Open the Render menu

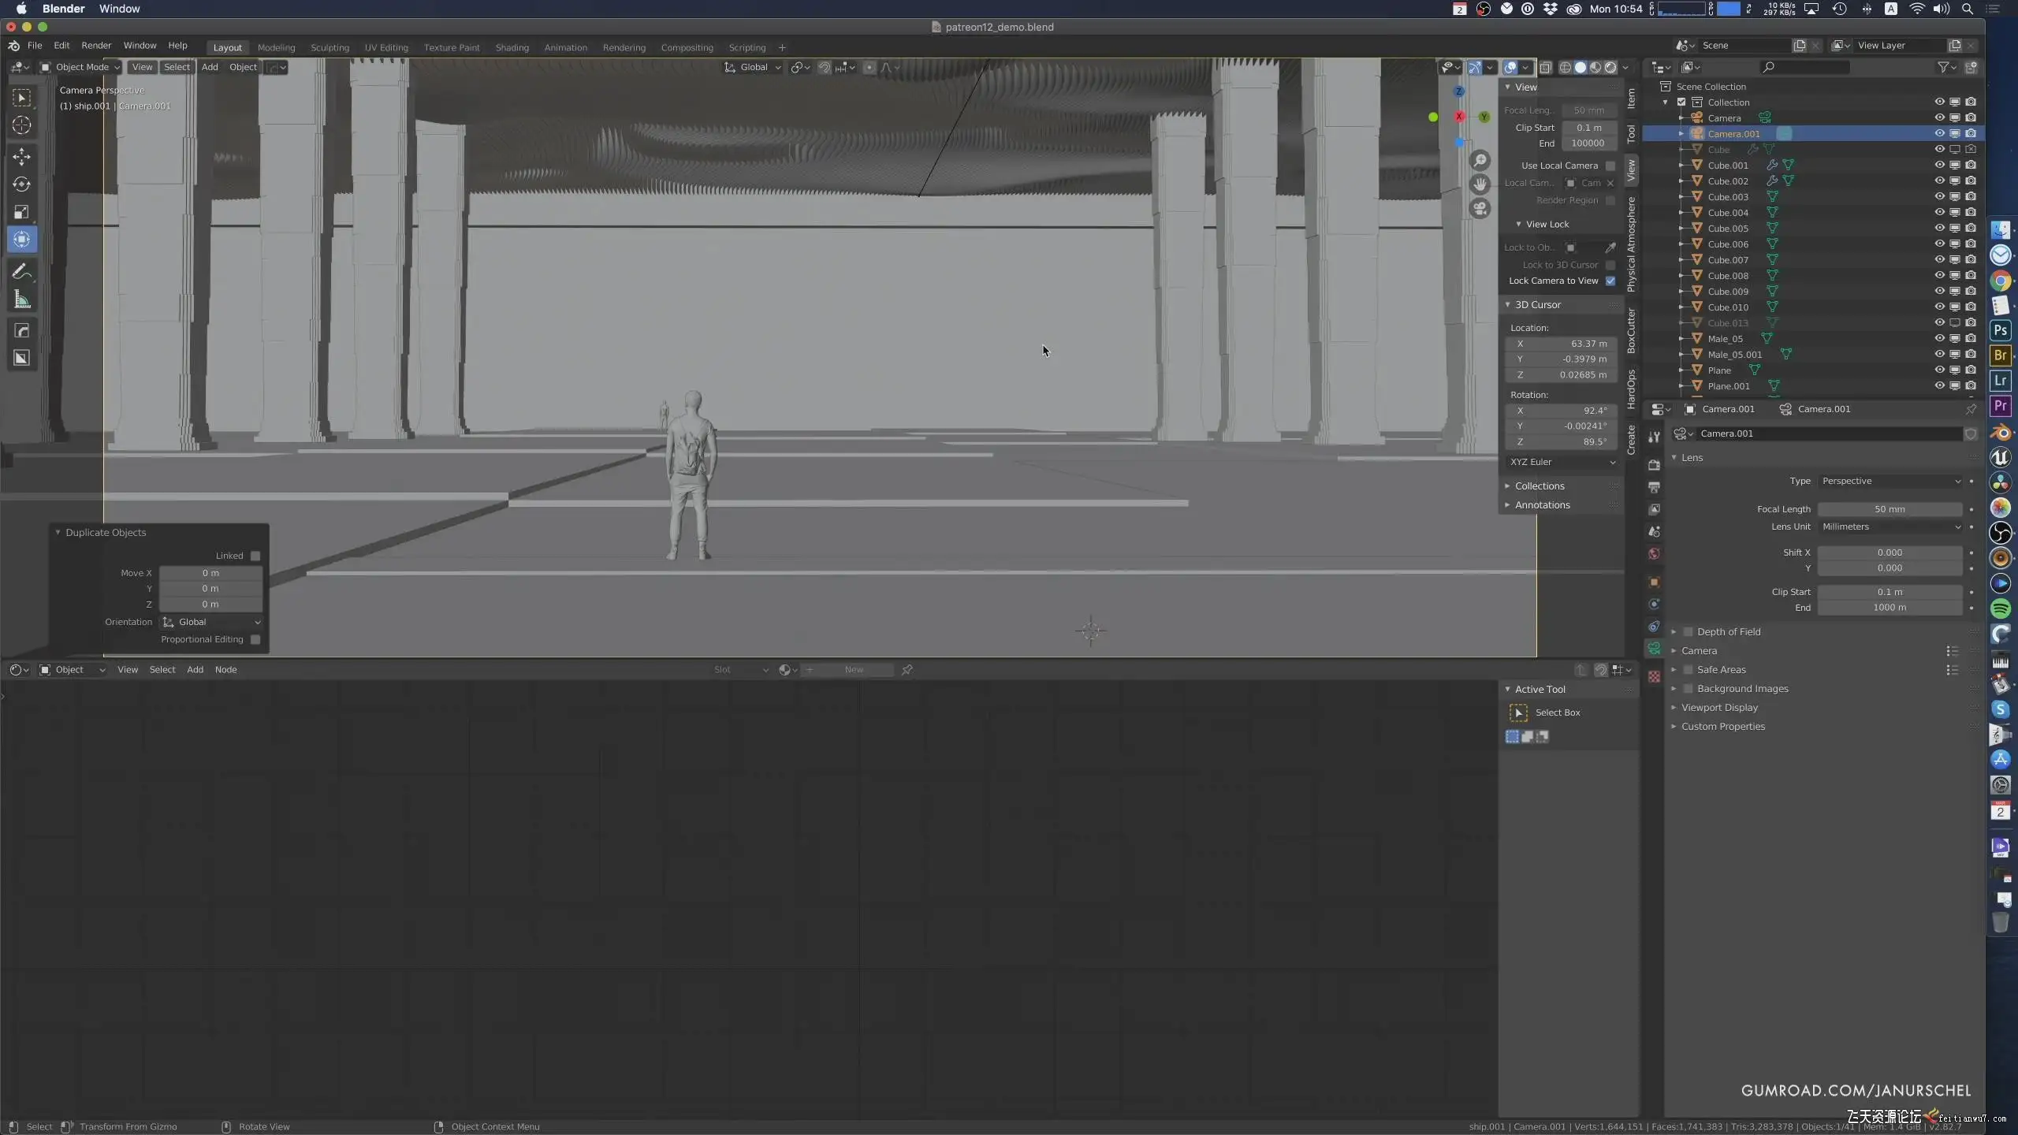click(96, 46)
